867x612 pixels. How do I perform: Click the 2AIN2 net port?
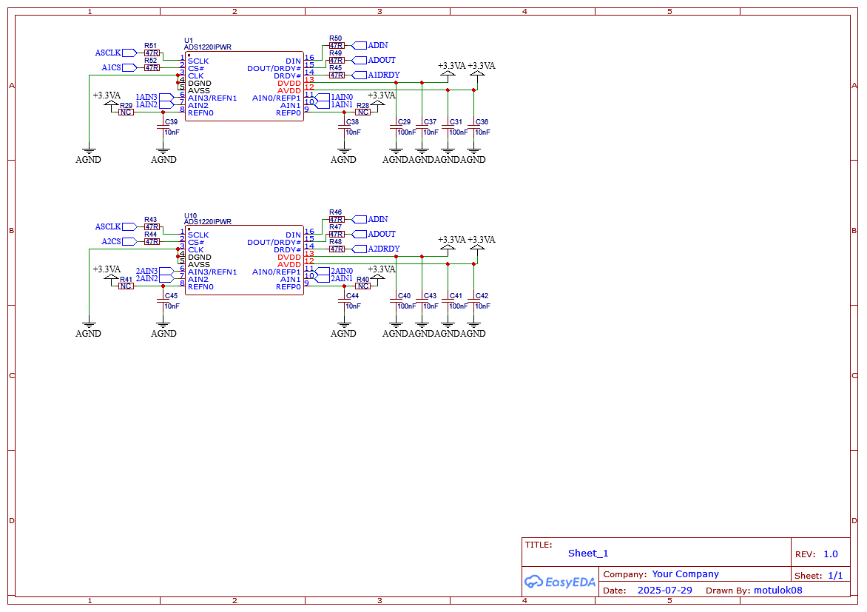pyautogui.click(x=155, y=278)
